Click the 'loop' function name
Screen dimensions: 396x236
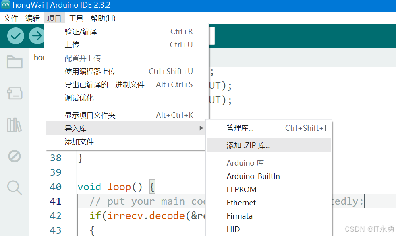click(x=119, y=187)
